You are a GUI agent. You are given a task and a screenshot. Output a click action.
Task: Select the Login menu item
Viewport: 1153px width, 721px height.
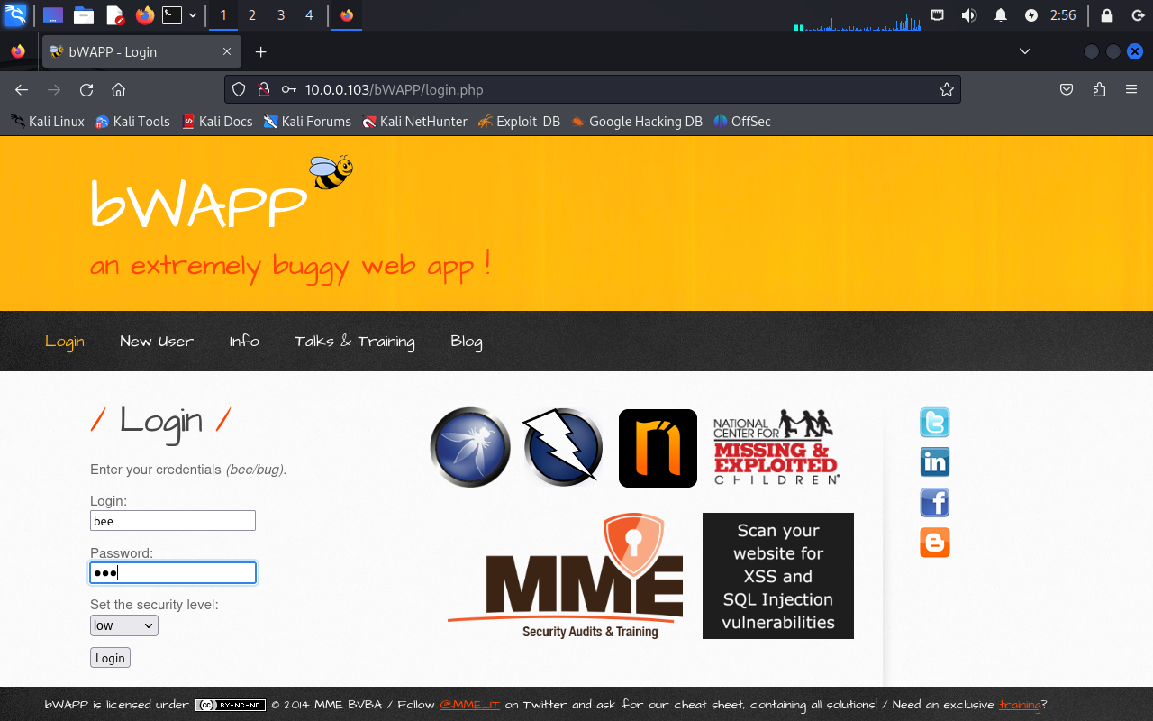pos(65,342)
